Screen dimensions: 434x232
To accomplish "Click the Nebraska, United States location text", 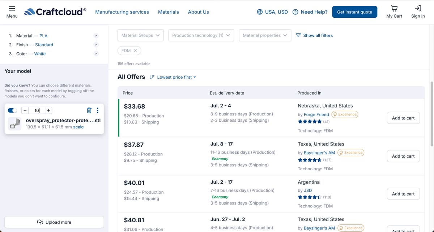I will 325,106.
